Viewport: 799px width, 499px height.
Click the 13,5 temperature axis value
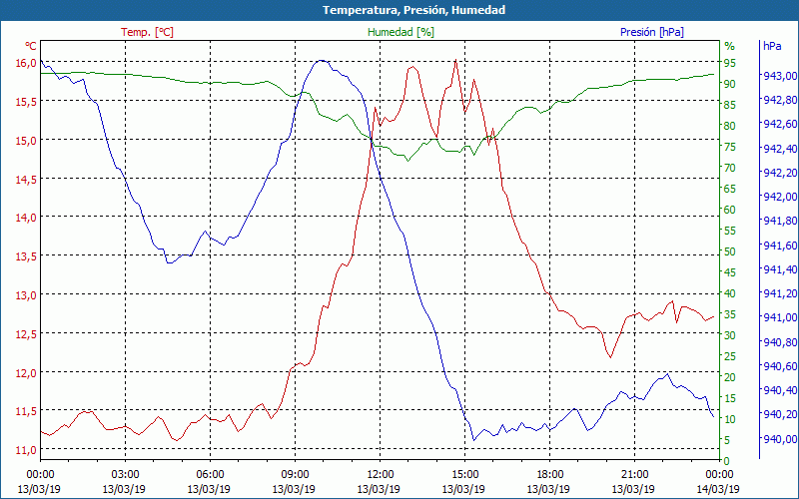pyautogui.click(x=27, y=256)
